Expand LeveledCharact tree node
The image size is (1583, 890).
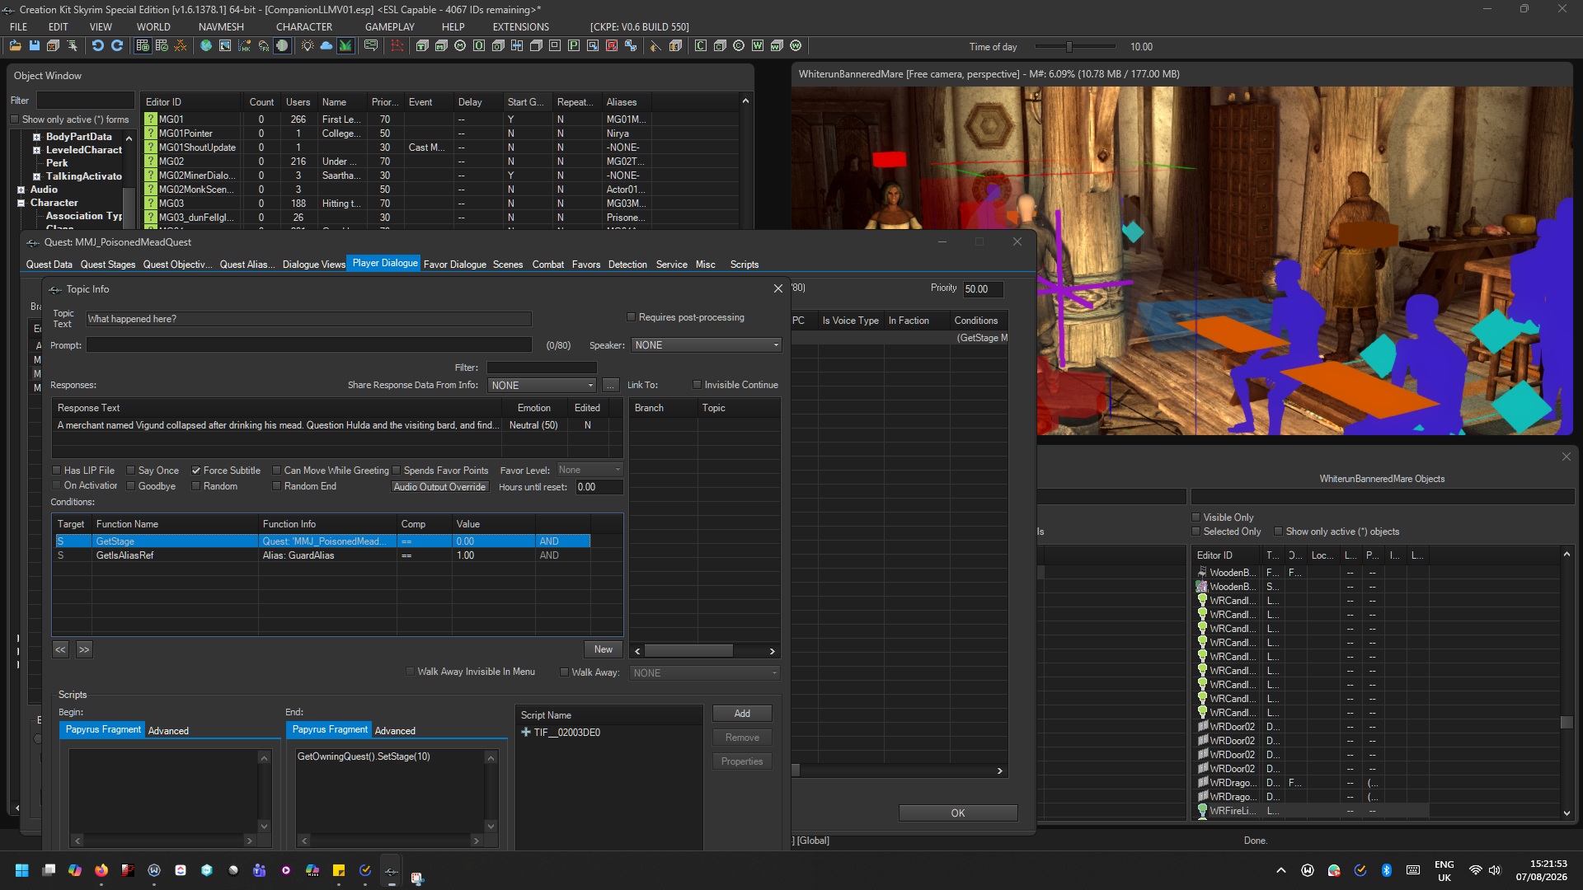[36, 150]
